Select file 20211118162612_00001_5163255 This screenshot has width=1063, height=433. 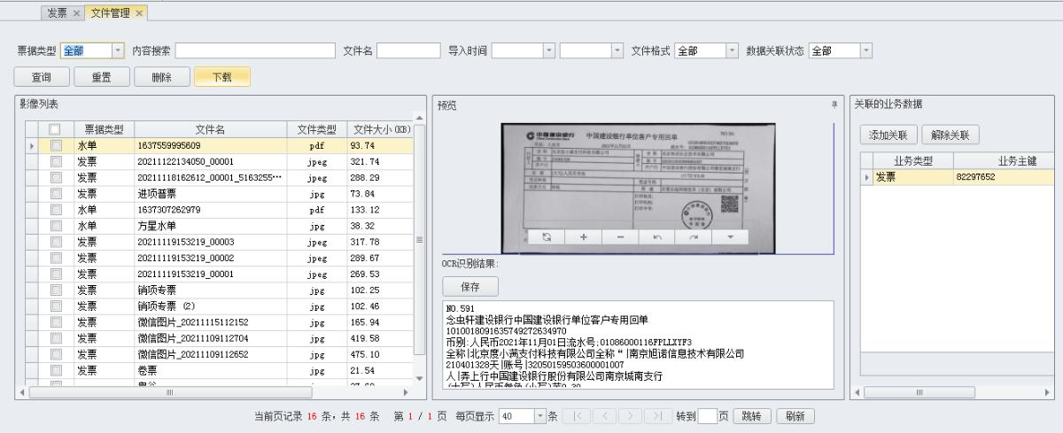(x=210, y=177)
